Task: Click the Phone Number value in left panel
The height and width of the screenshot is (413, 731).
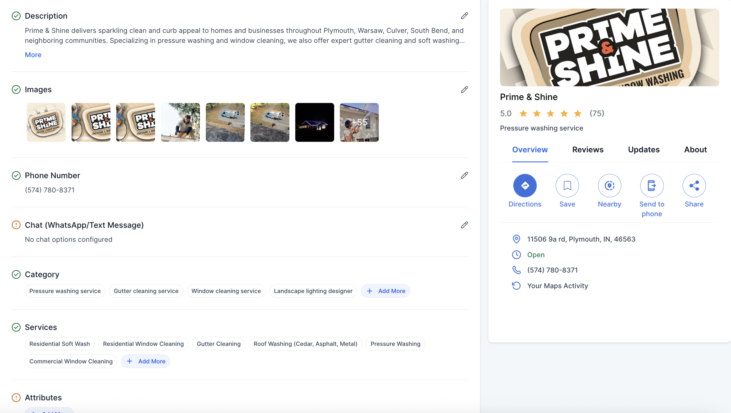Action: (50, 190)
